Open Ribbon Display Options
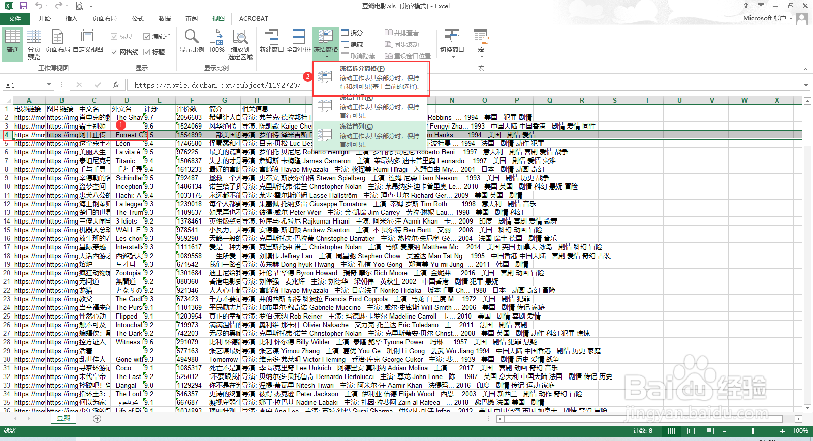The image size is (813, 441). [x=761, y=6]
